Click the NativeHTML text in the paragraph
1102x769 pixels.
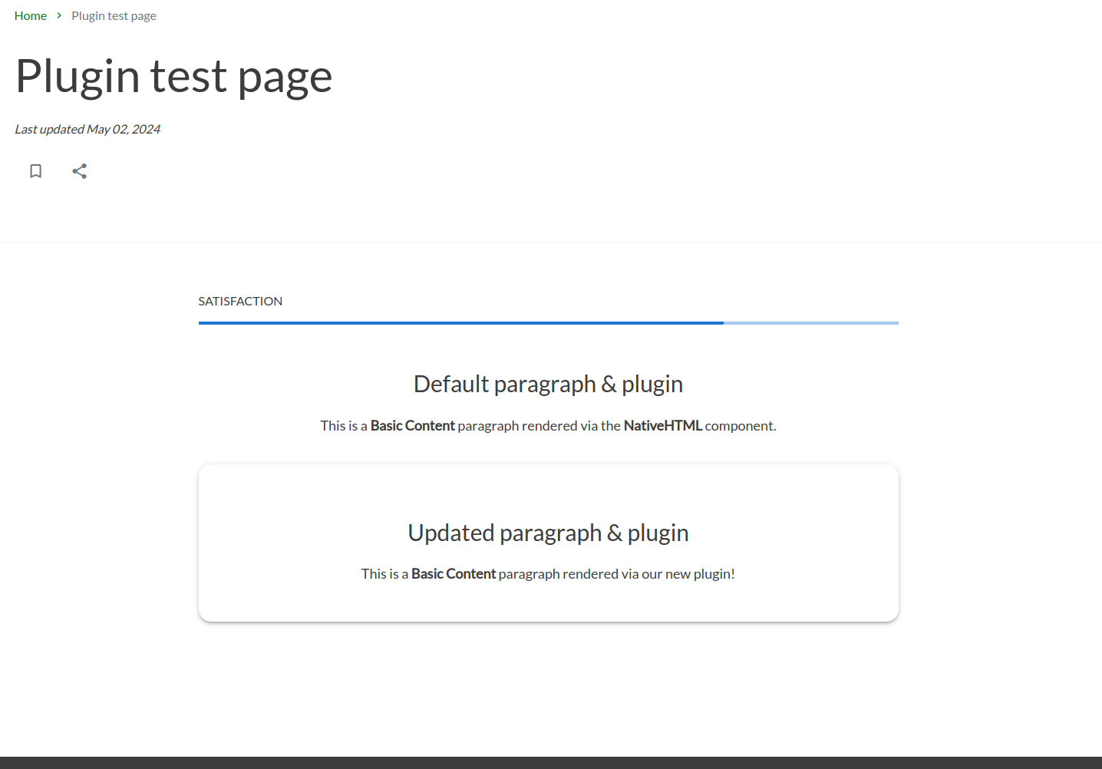(662, 425)
